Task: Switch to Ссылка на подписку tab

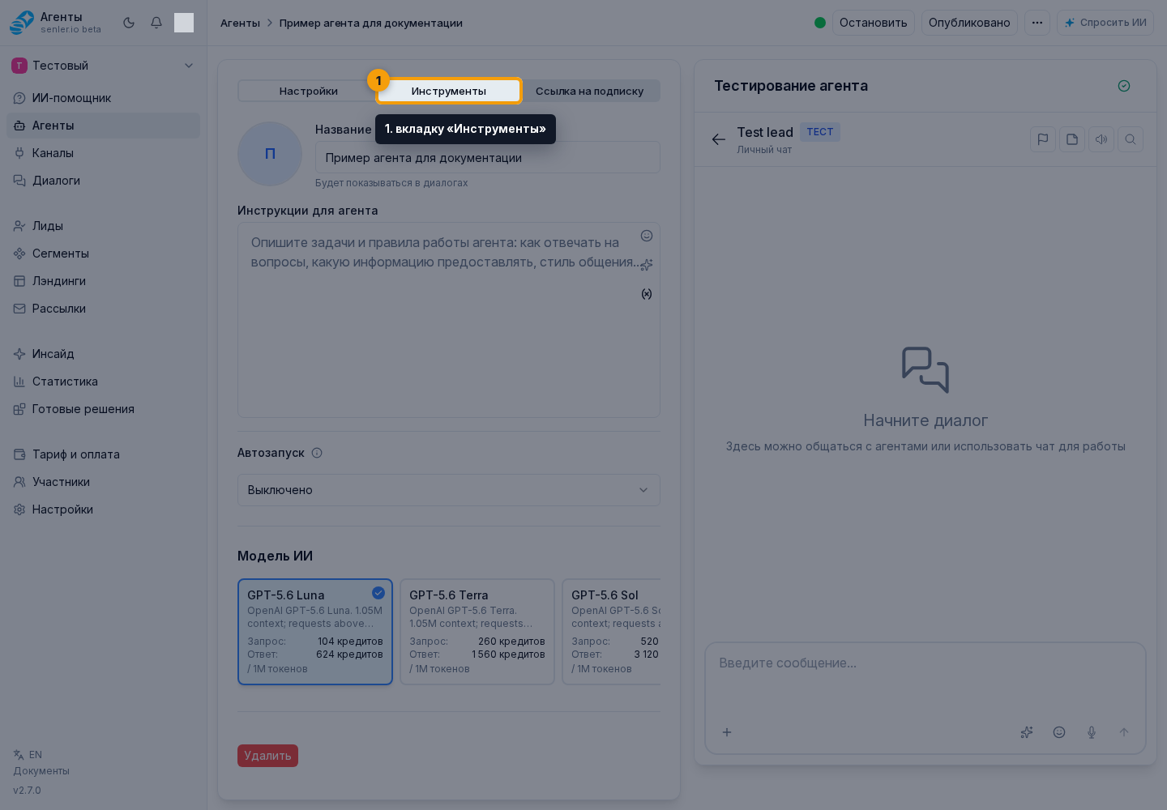Action: tap(589, 91)
